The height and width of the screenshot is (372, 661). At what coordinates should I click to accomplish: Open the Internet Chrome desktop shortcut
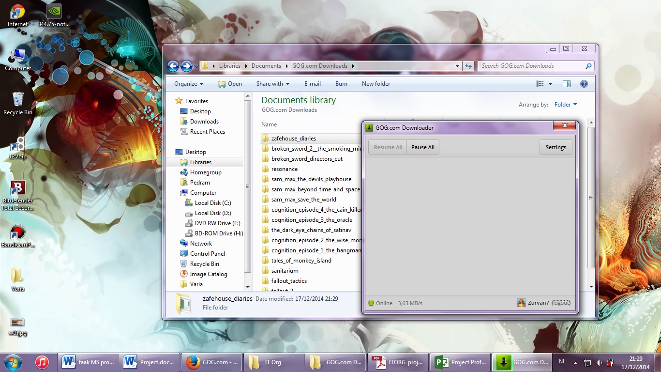(18, 15)
